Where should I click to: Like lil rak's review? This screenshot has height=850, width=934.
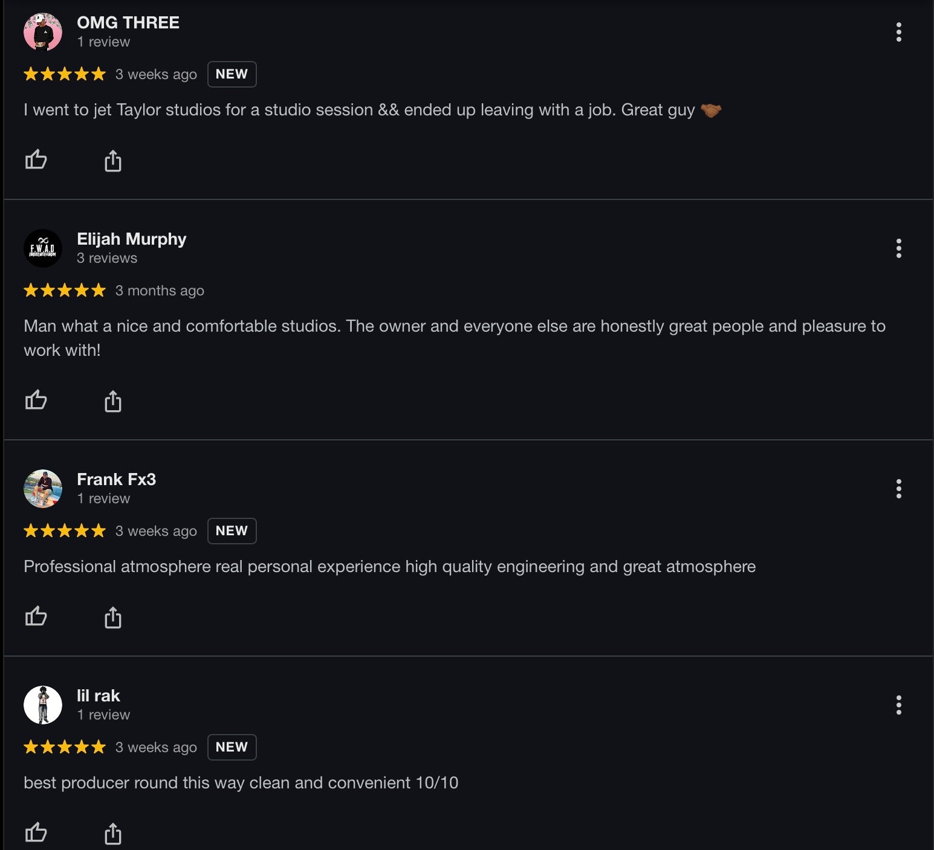36,832
